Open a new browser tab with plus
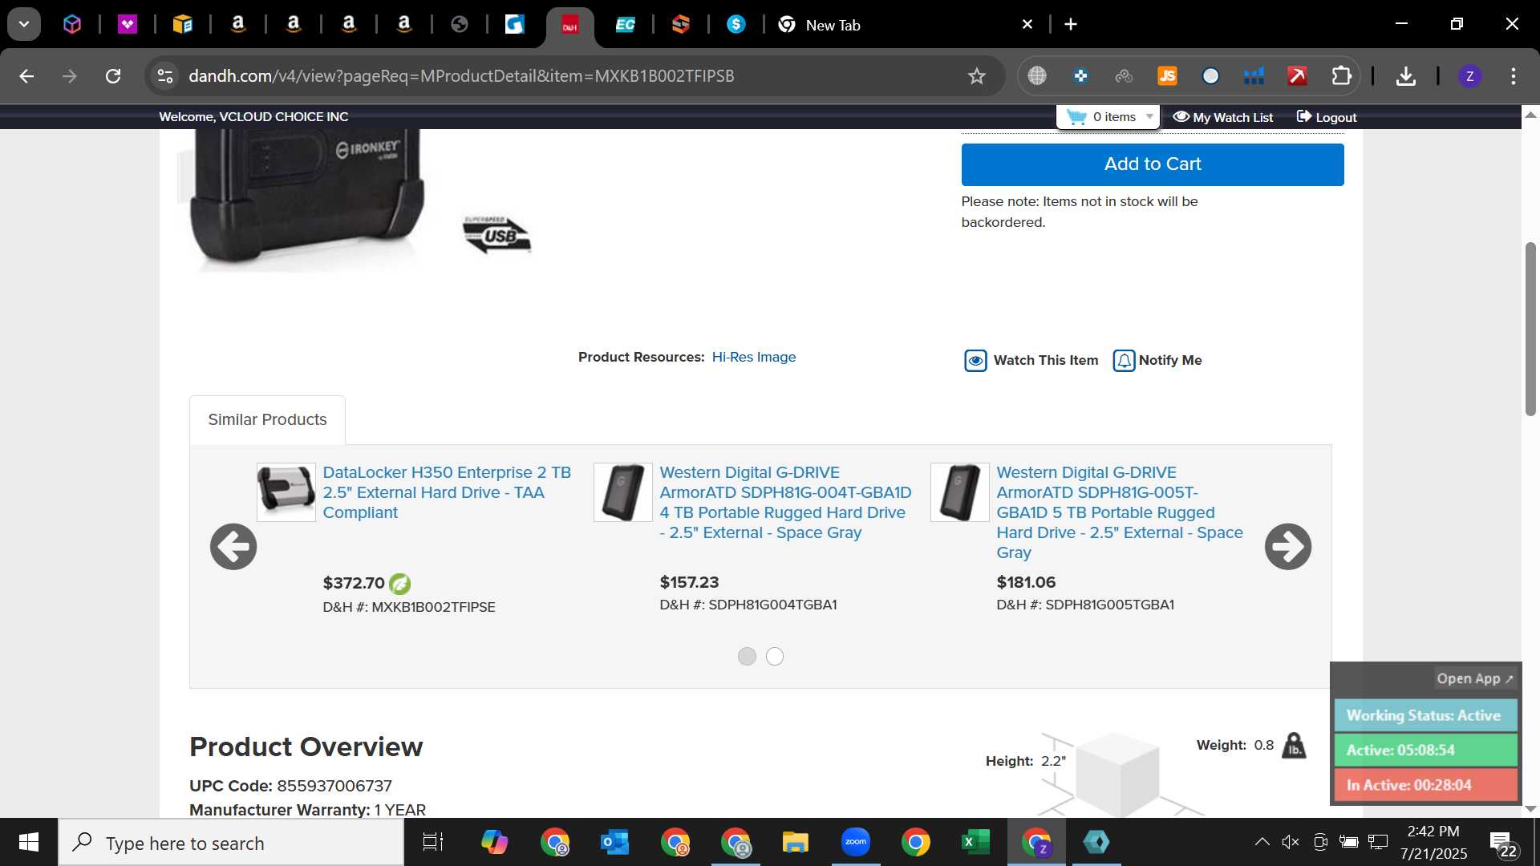The width and height of the screenshot is (1540, 866). (x=1071, y=25)
